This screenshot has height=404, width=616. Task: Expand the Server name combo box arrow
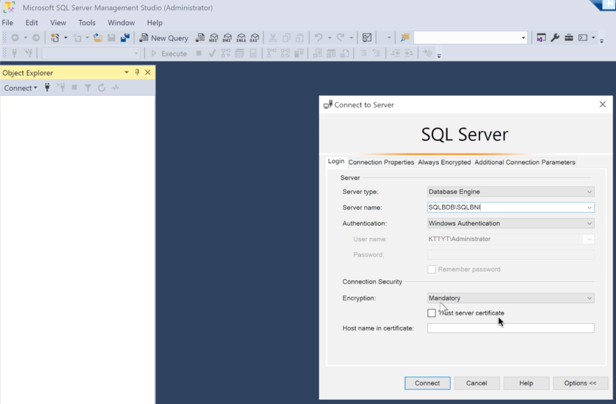click(x=590, y=208)
